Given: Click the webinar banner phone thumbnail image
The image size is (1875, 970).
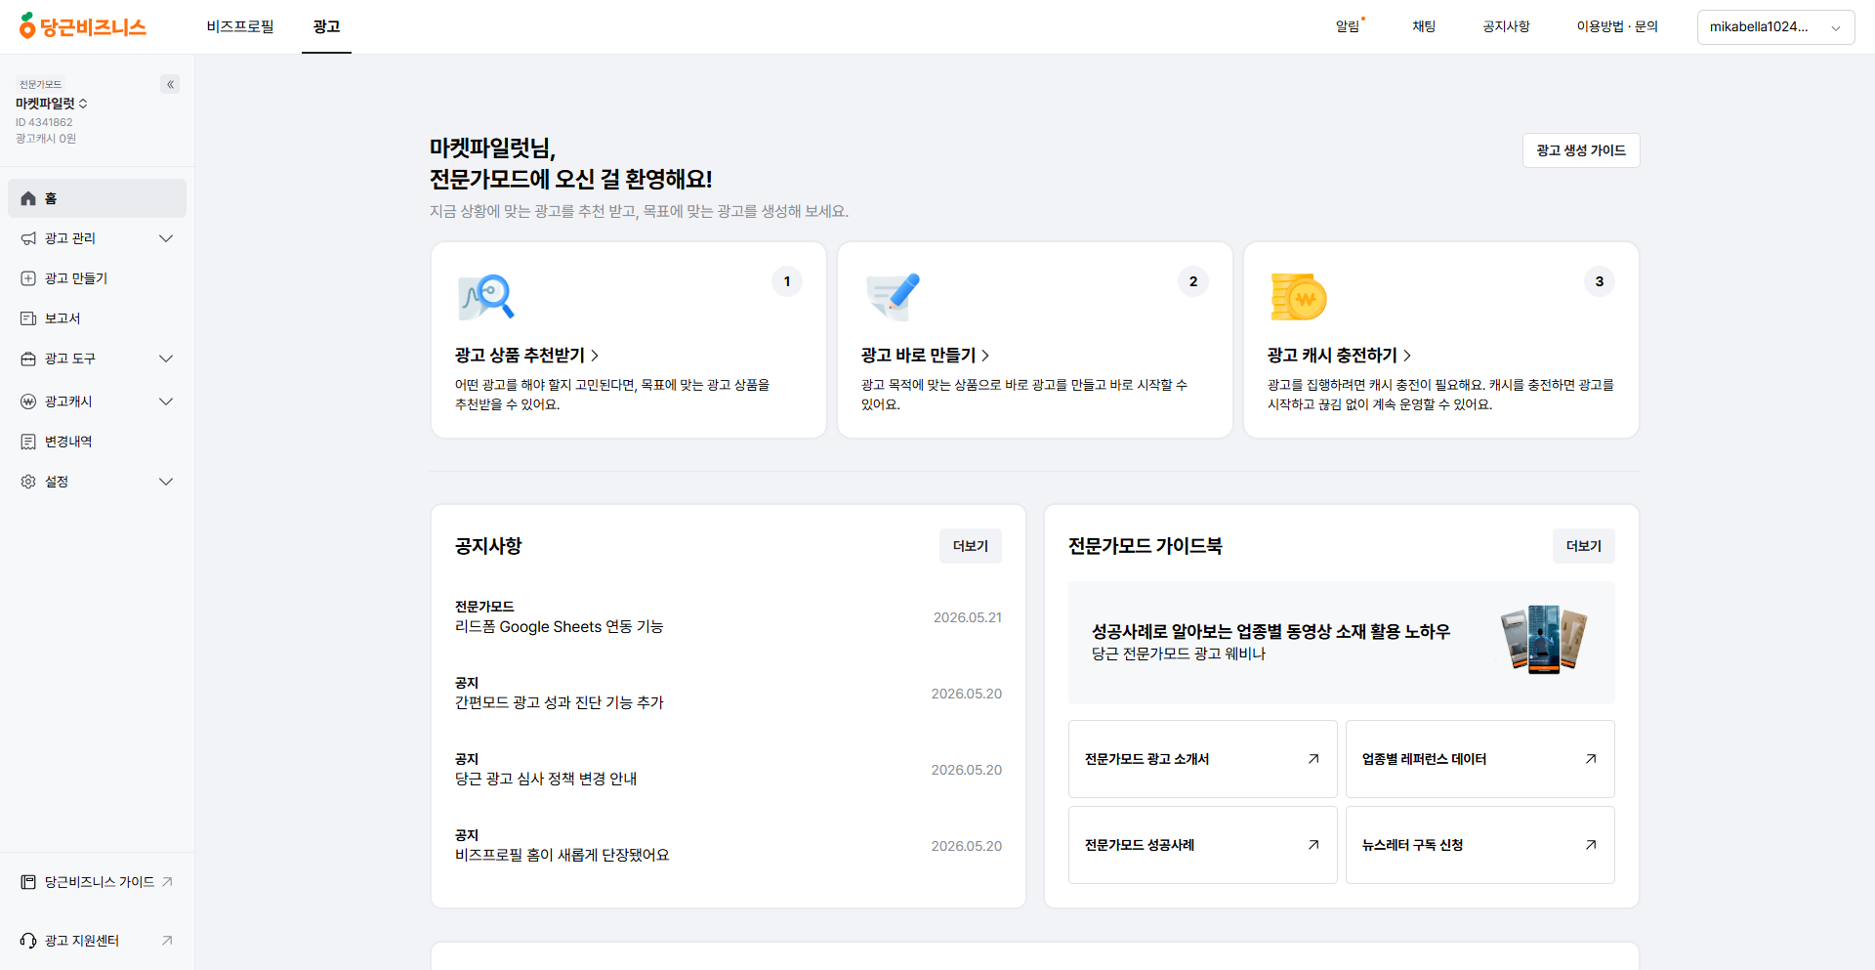Looking at the screenshot, I should tap(1544, 640).
